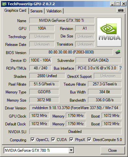
Task: Click the Pixel Fillrate value 51.5 GPixel/s
Action: (x=44, y=84)
